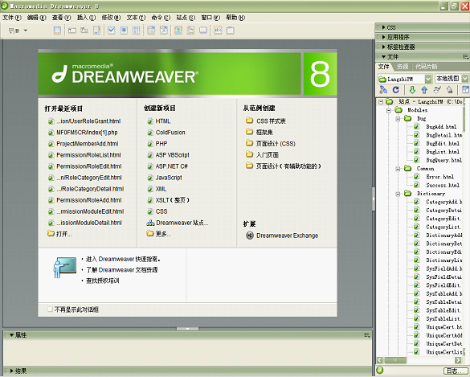Viewport: 470px width, 377px height.
Task: Expand the 标签检查器 panel group
Action: tap(384, 47)
